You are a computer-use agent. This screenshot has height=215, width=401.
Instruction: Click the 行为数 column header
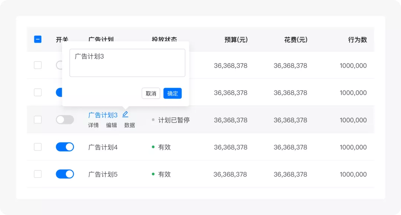click(357, 40)
